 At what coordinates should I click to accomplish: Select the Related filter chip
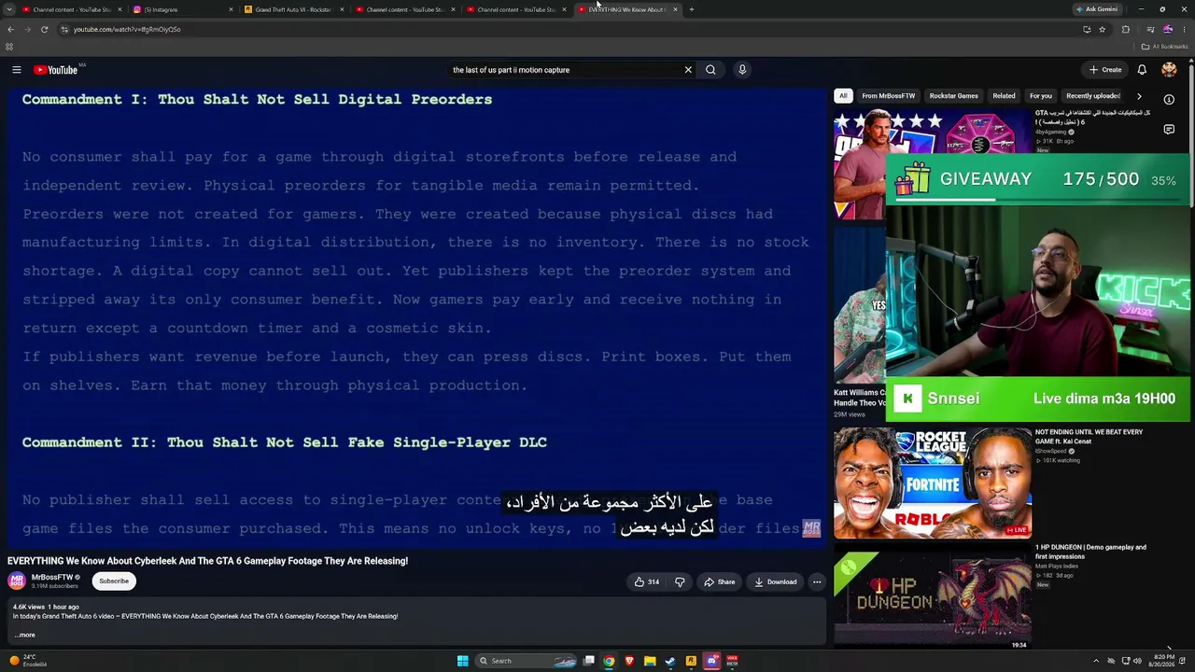(x=1004, y=96)
